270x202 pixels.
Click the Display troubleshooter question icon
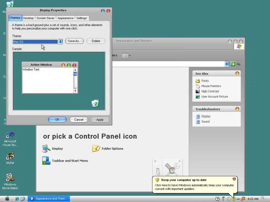pyautogui.click(x=198, y=117)
